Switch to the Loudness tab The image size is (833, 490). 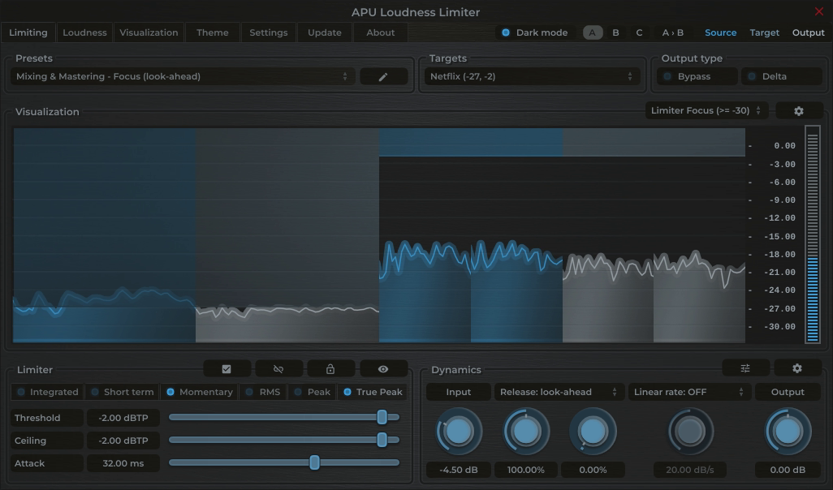pos(84,32)
